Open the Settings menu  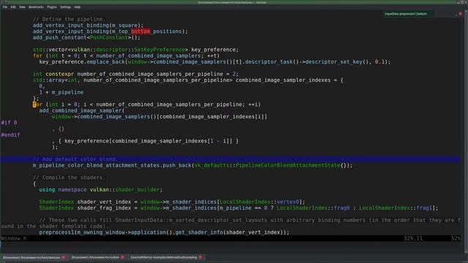tap(65, 7)
